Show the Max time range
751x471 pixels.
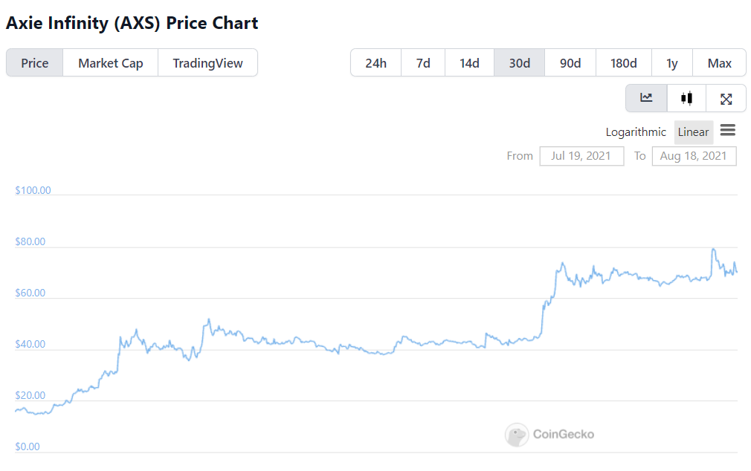click(x=720, y=63)
